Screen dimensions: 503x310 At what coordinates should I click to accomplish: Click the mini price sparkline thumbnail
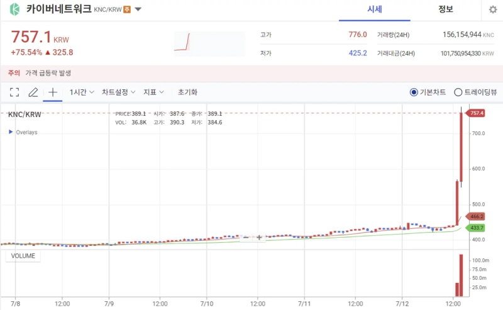coord(209,43)
